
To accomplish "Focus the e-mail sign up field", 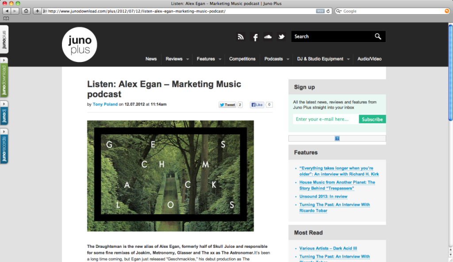I will coord(326,119).
